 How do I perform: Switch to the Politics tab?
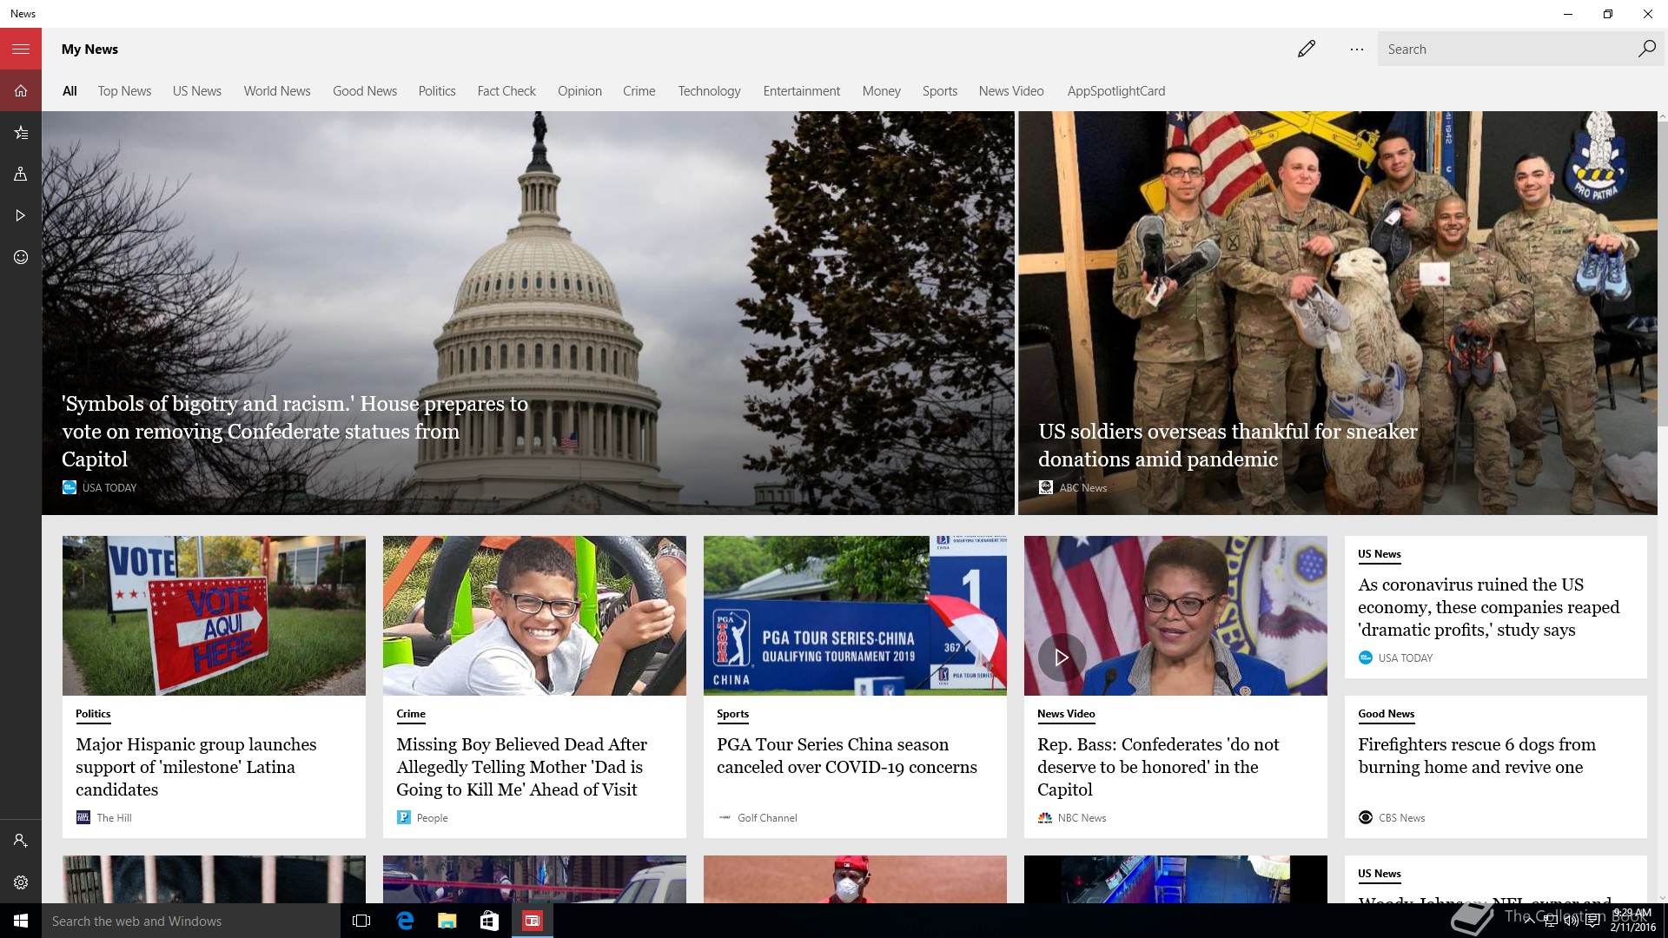click(437, 91)
